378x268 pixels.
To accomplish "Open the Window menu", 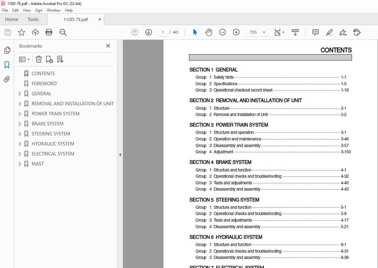I will click(54, 10).
